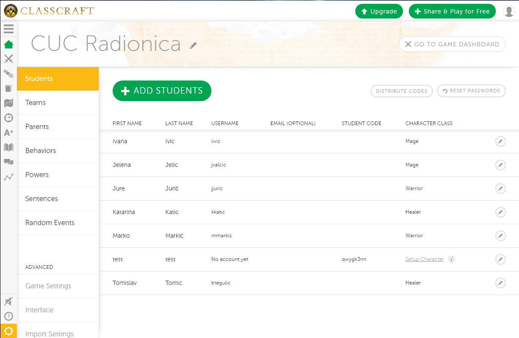Screen dimensions: 519x338
Task: Click the help question mark icon
Action: point(8,316)
